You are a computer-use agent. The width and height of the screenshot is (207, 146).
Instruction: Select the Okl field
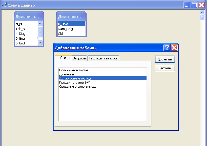click(x=71, y=34)
